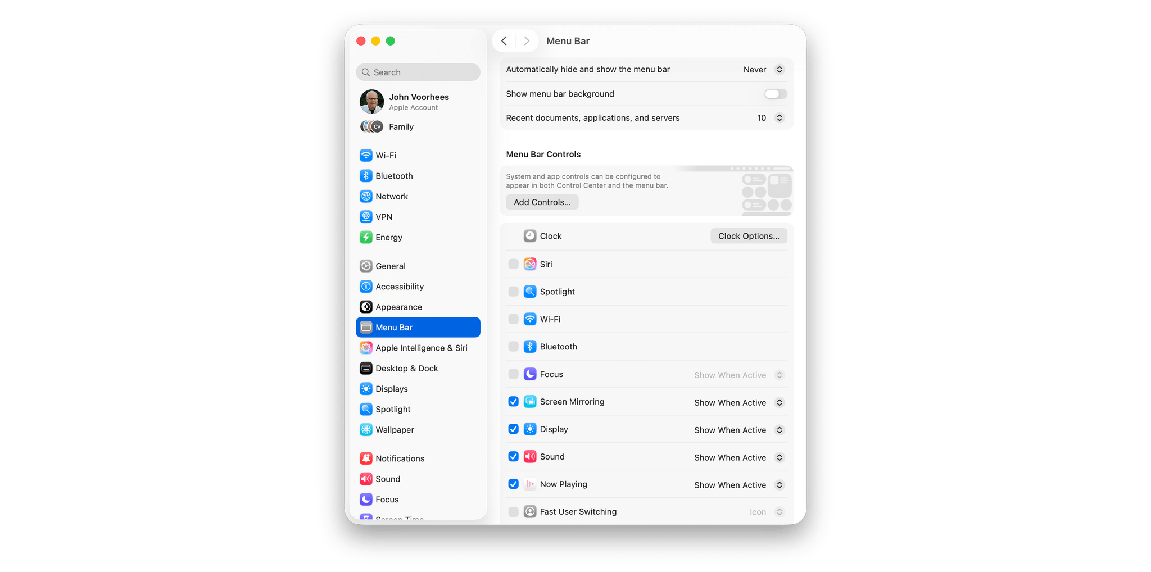Click the Wi-Fi icon in the sidebar
The width and height of the screenshot is (1151, 572).
tap(366, 155)
